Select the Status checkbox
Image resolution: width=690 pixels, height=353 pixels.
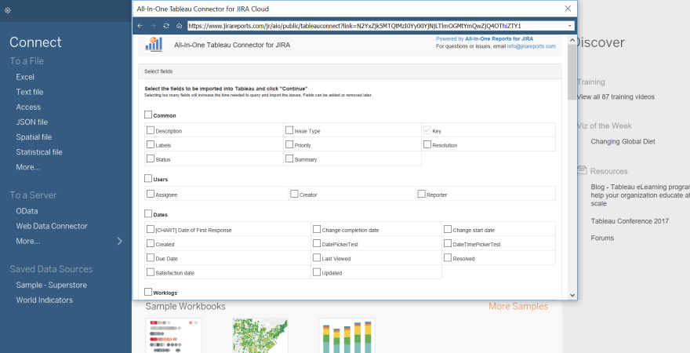(x=151, y=158)
